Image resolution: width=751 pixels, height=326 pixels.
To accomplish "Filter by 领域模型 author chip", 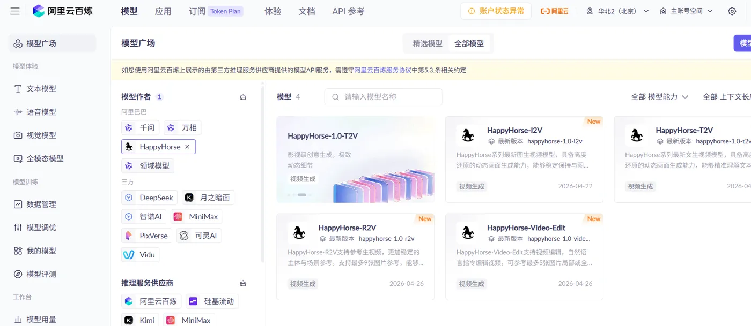I will [x=148, y=165].
